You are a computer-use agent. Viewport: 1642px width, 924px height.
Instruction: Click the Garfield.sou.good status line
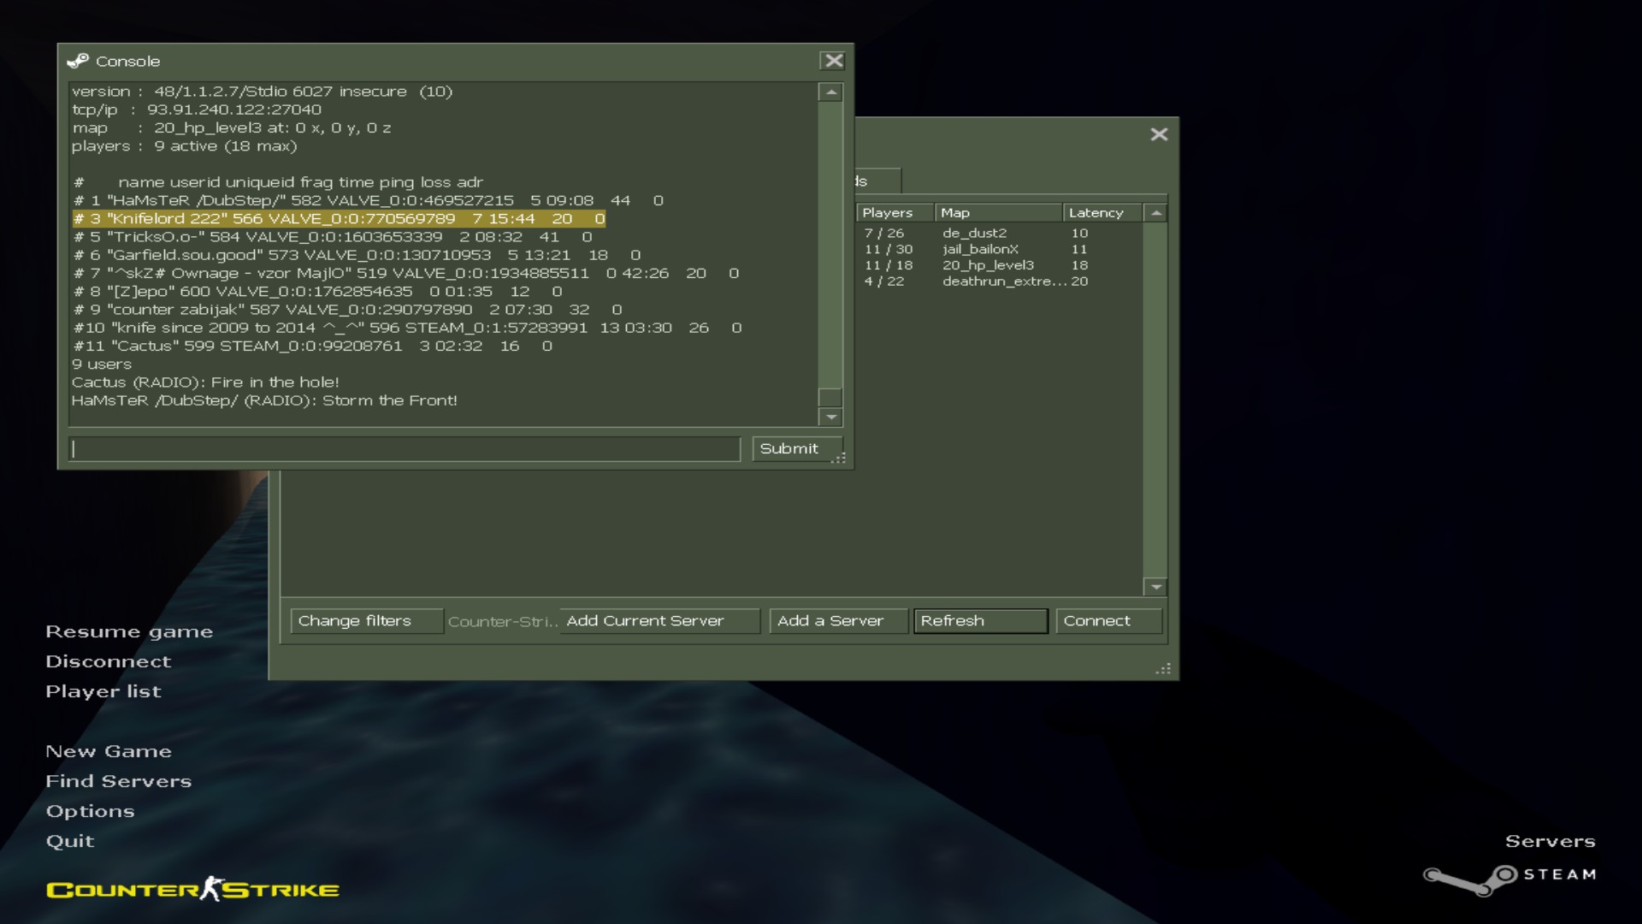[357, 255]
